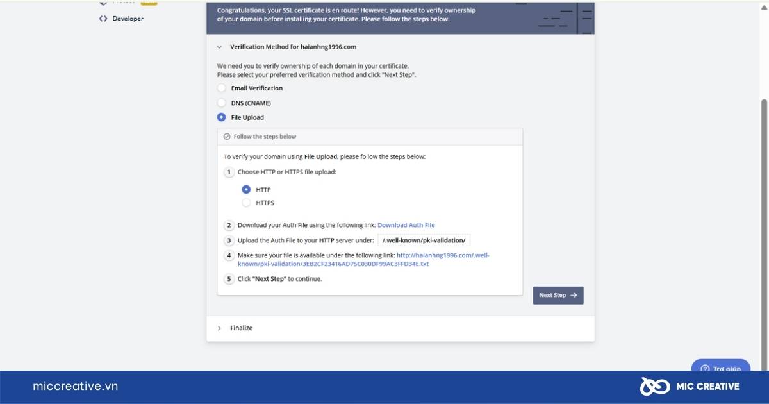Click the checkmark icon beside Follow the steps below
Viewport: 769px width, 404px height.
point(227,137)
